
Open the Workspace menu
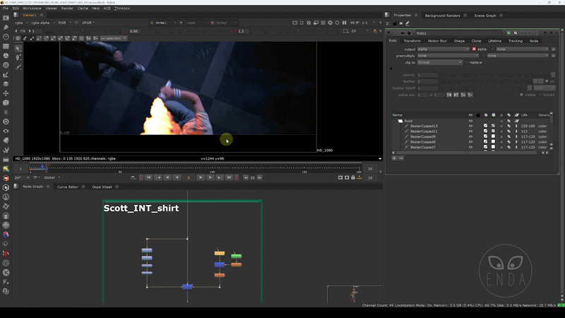point(32,8)
